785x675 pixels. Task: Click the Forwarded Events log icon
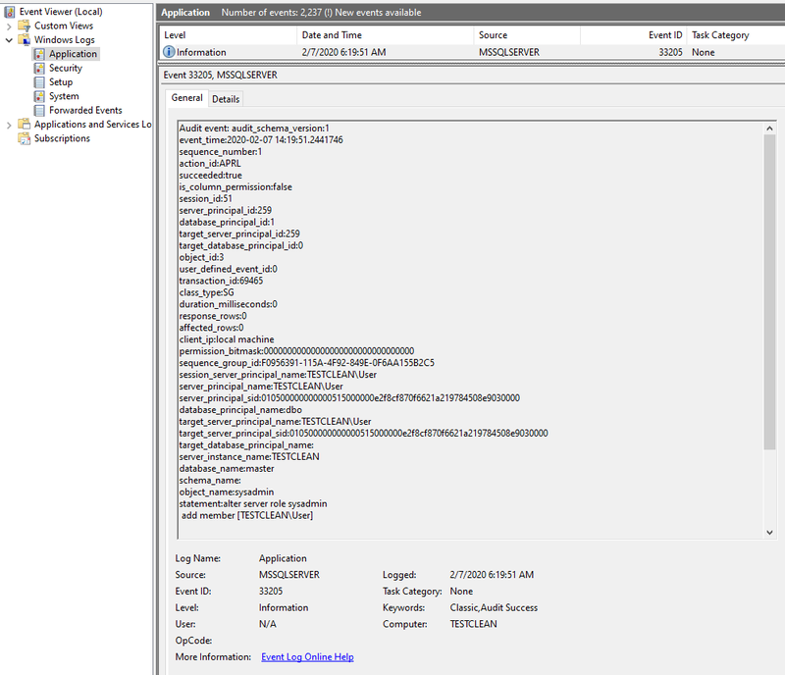click(39, 110)
